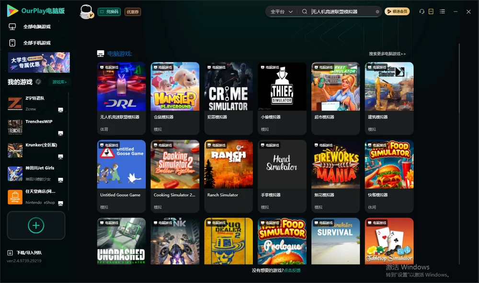The width and height of the screenshot is (479, 283).
Task: Open the OurPlay logo home
Action: pos(36,11)
